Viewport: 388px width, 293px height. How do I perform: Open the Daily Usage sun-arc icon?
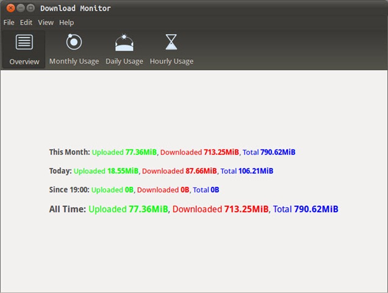(x=124, y=43)
